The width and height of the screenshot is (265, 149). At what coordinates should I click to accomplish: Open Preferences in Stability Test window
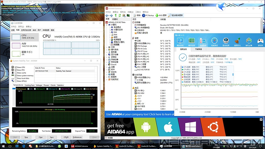(x=77, y=137)
